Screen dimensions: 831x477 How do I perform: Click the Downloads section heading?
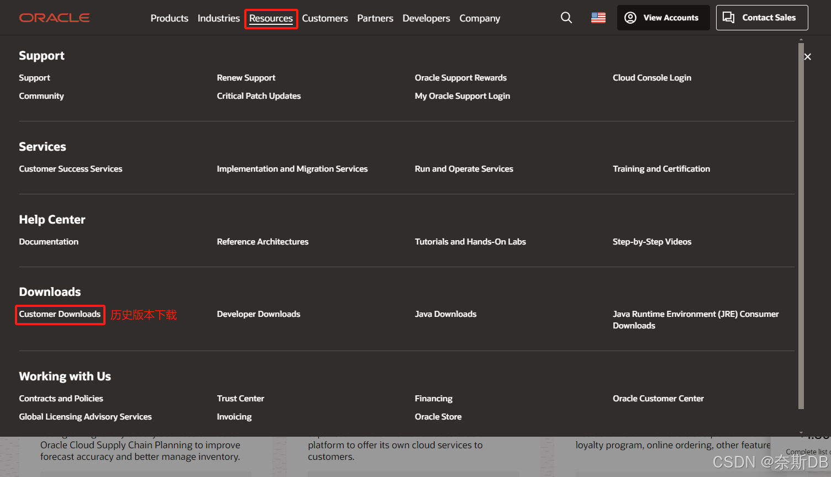pyautogui.click(x=50, y=292)
